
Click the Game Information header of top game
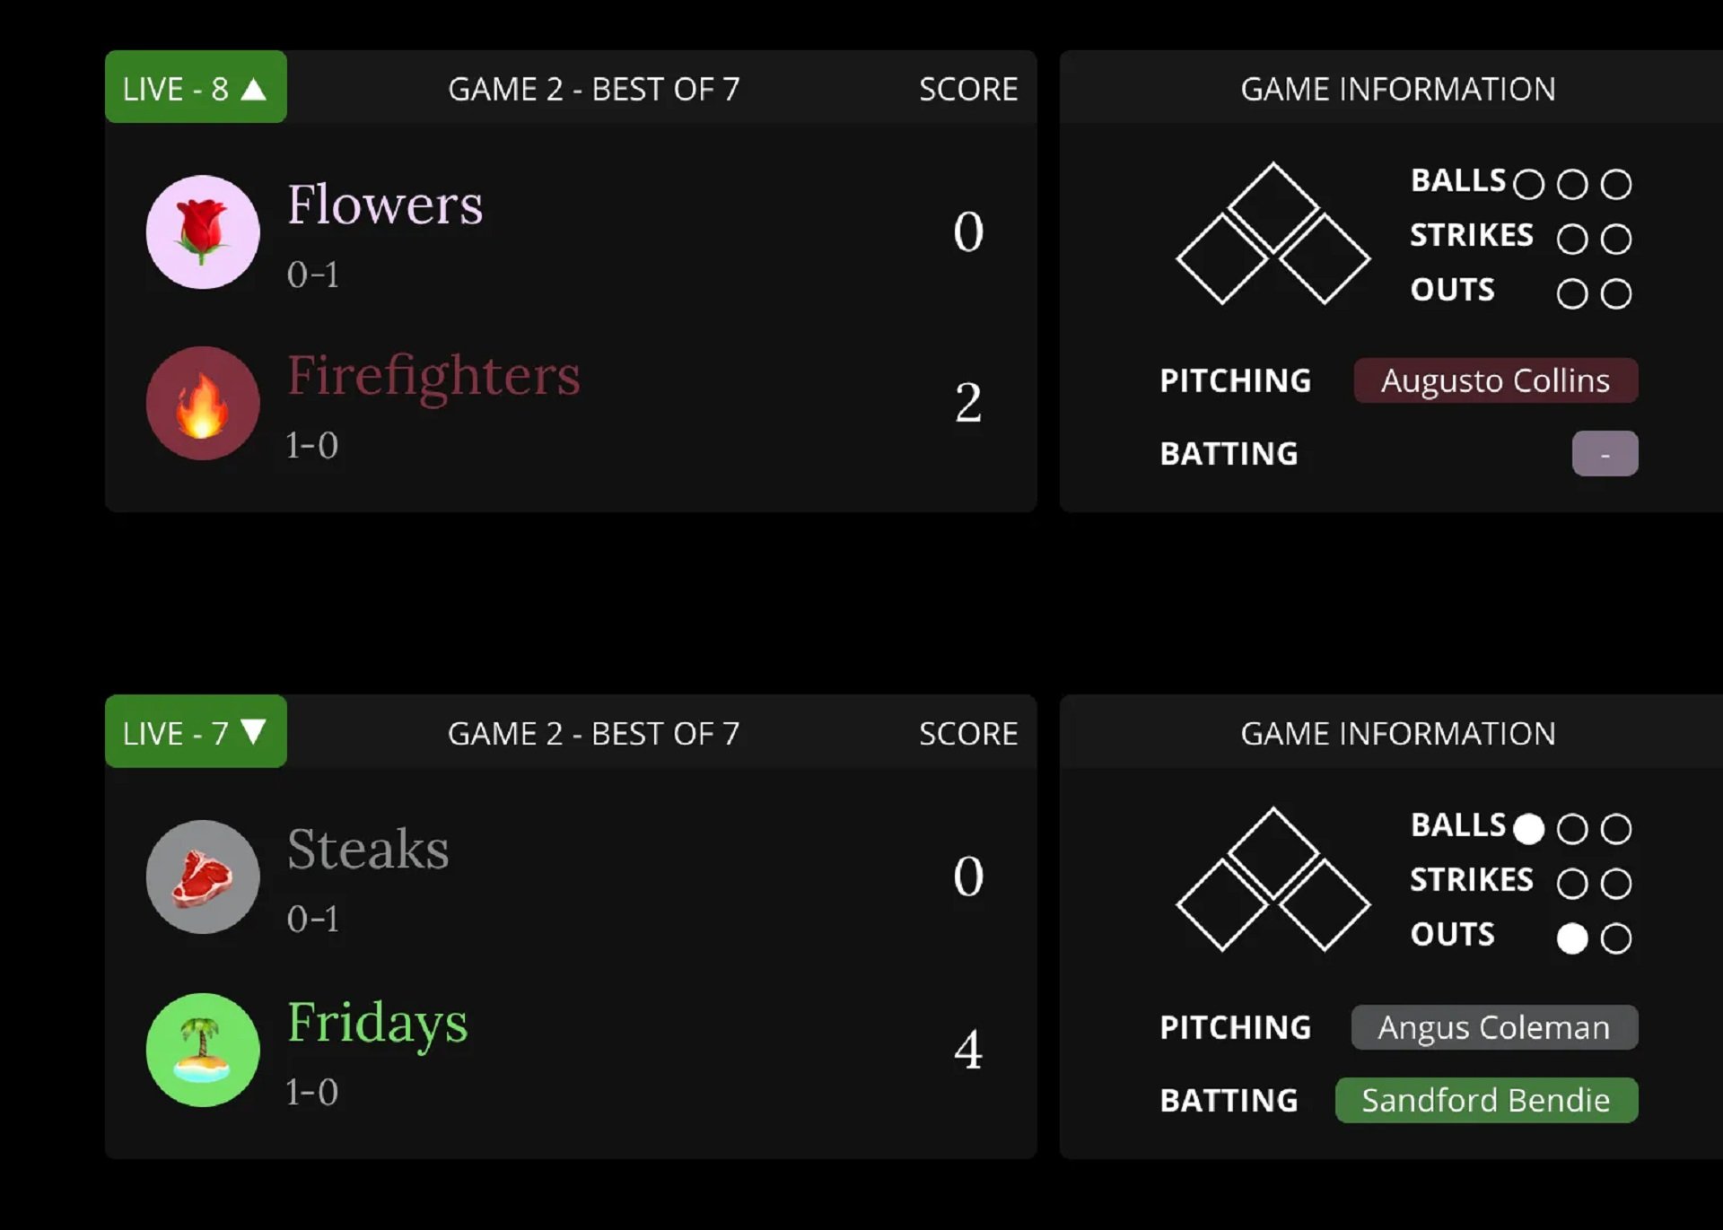point(1397,89)
